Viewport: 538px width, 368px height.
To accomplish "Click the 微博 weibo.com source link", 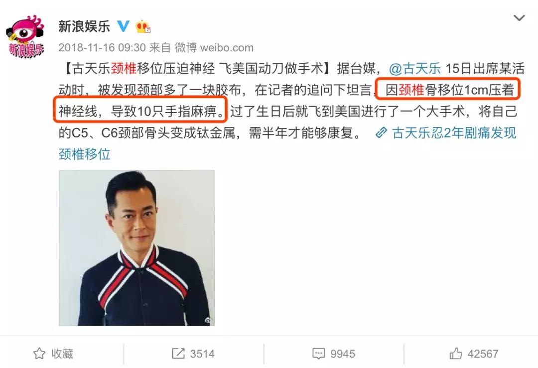I will (214, 48).
